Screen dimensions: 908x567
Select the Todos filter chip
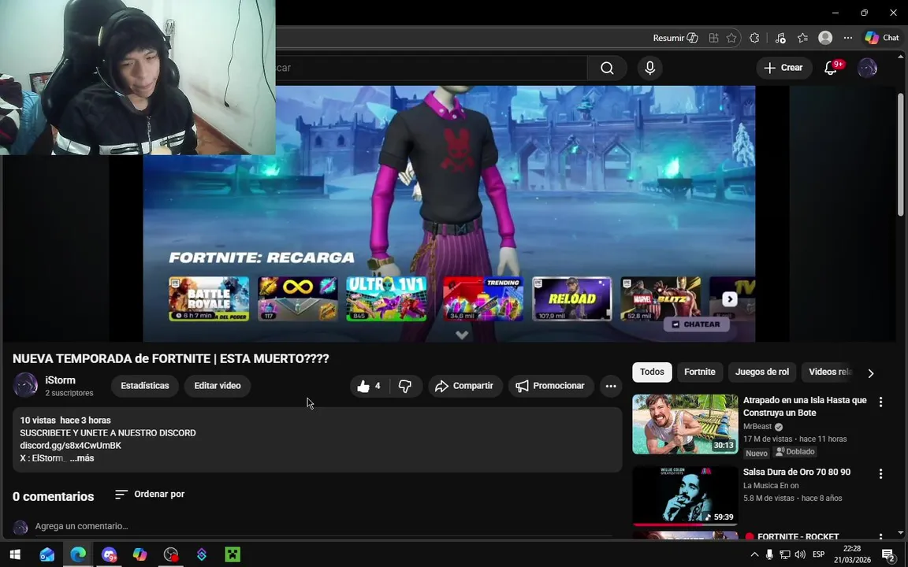click(x=652, y=372)
